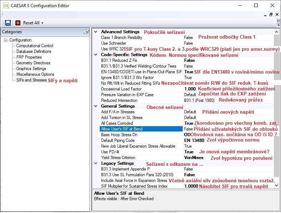Maximize the CAESAR II Configuration Editor window
Viewport: 281px width, 213px height.
(x=256, y=5)
